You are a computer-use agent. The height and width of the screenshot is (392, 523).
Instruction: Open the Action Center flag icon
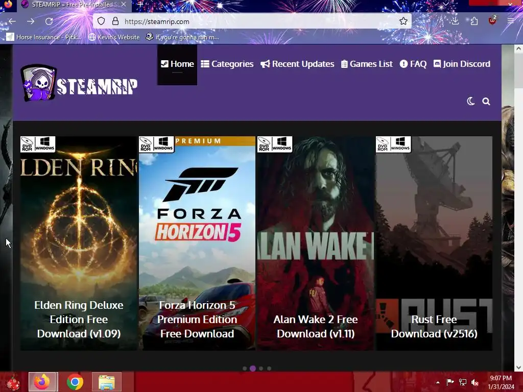tap(450, 382)
